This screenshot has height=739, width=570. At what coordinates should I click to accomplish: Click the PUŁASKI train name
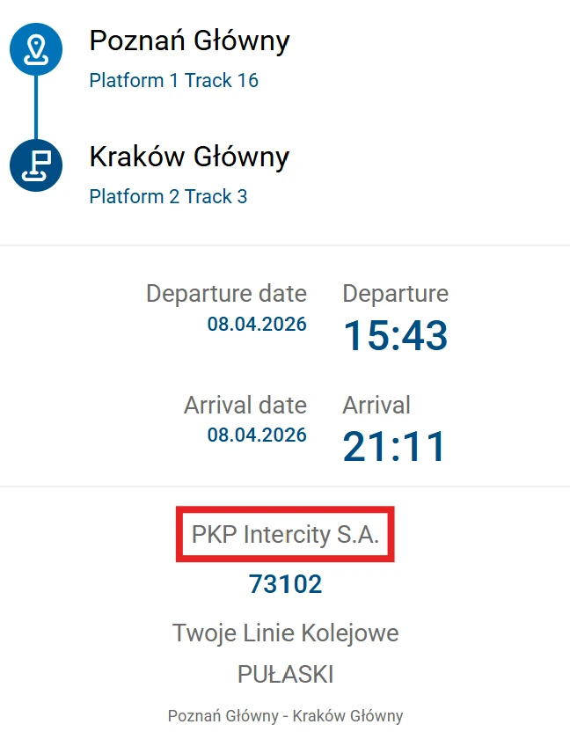tap(285, 675)
